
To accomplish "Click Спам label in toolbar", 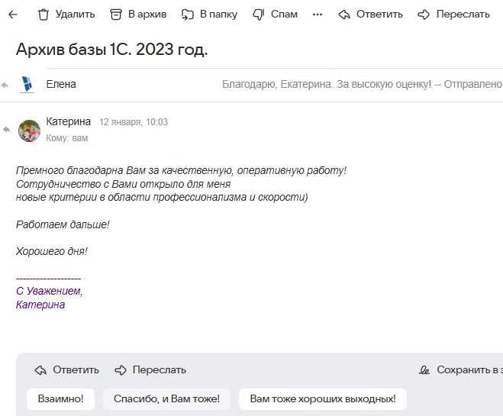I will tap(284, 14).
